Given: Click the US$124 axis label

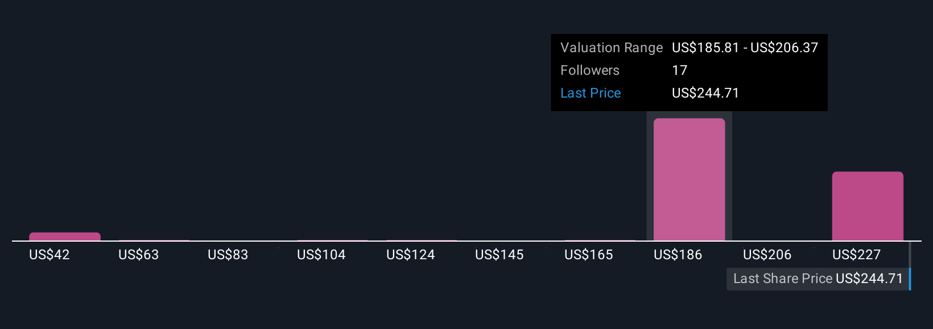Looking at the screenshot, I should [411, 255].
